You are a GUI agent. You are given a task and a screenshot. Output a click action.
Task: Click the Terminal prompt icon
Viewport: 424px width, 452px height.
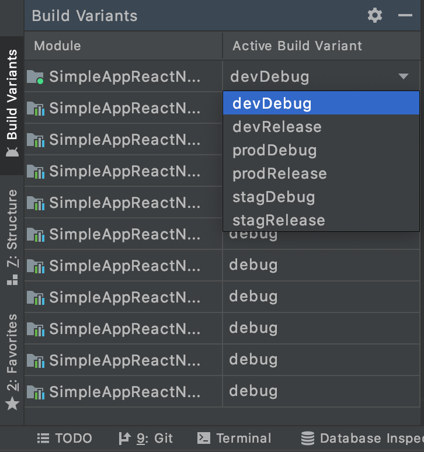tap(204, 438)
